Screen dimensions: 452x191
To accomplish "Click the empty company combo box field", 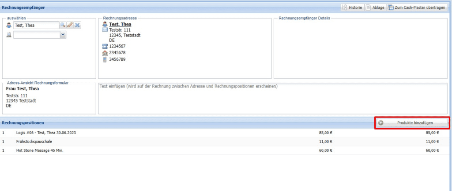I will tap(37, 35).
